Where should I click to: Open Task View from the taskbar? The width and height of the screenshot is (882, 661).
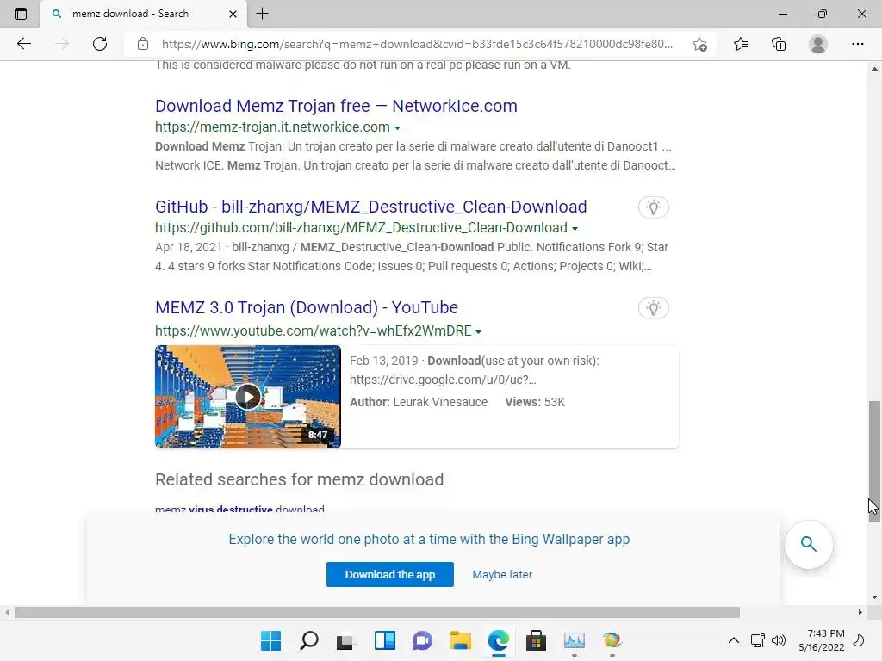pyautogui.click(x=346, y=640)
